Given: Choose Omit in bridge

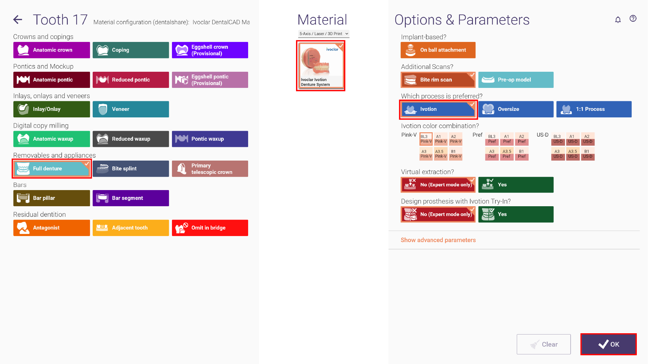Looking at the screenshot, I should click(x=210, y=228).
